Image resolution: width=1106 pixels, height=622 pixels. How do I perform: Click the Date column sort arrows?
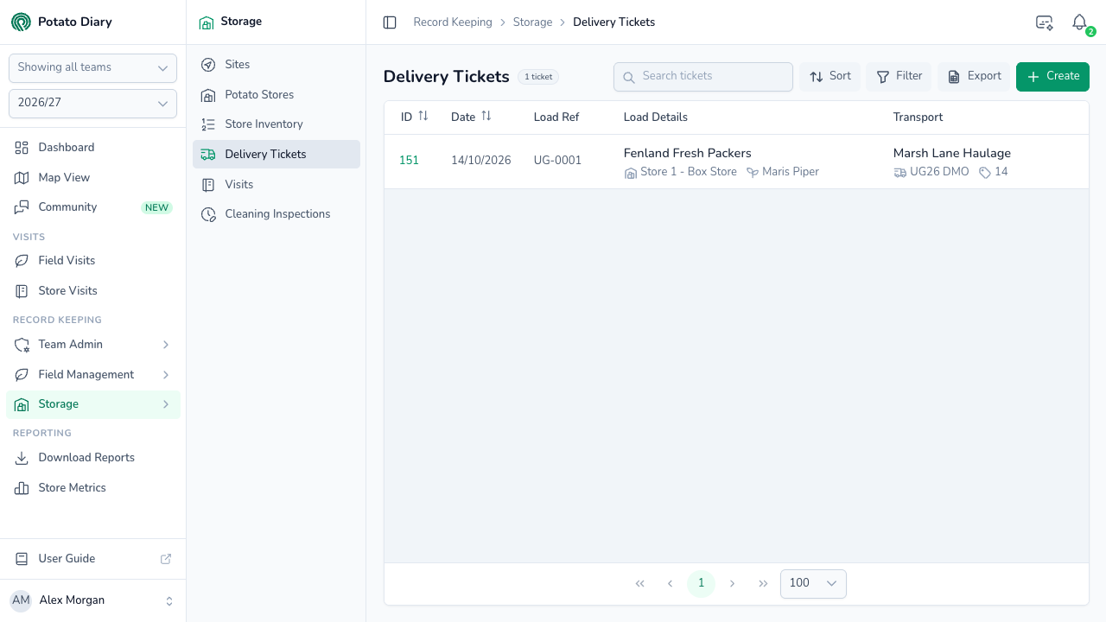(486, 117)
